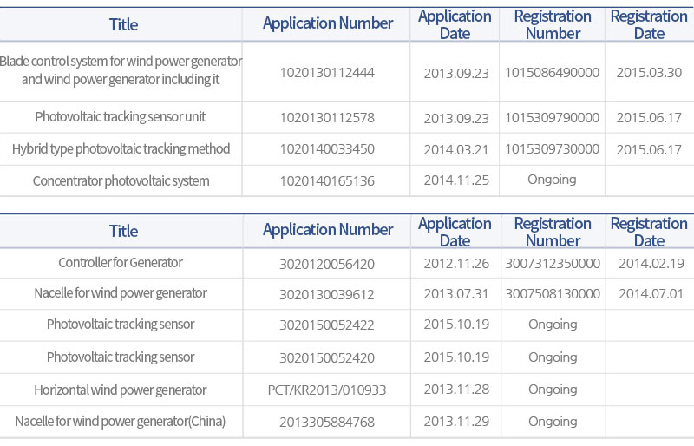Click application number 2013305884768
This screenshot has height=446, width=694.
327,423
